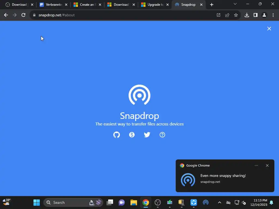Open the clock showing 11:13 PM
The width and height of the screenshot is (279, 209).
point(259,202)
